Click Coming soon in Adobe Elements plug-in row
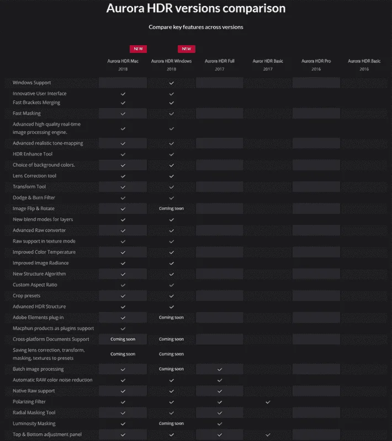Screen dimensions: 392x441 [x=171, y=318]
